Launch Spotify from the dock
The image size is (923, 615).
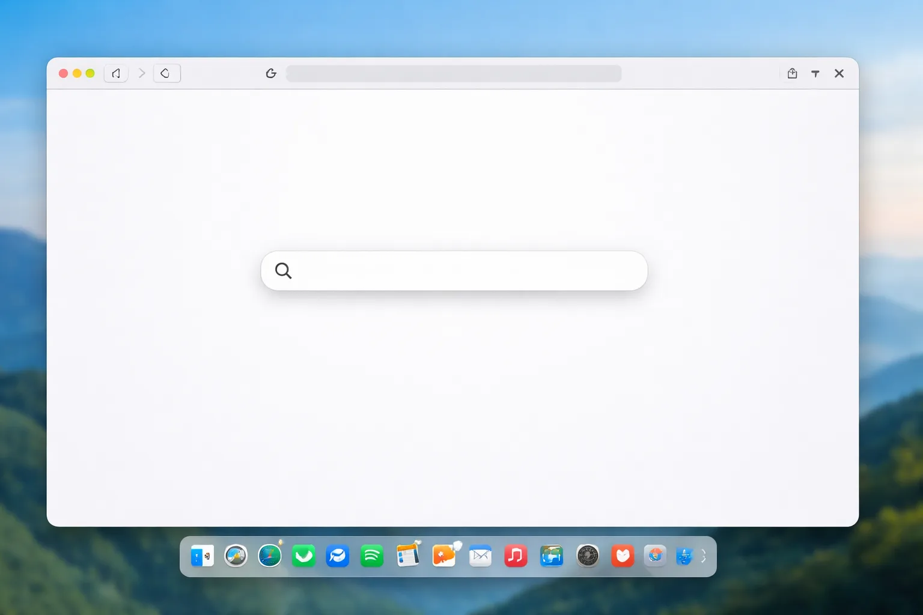[372, 556]
